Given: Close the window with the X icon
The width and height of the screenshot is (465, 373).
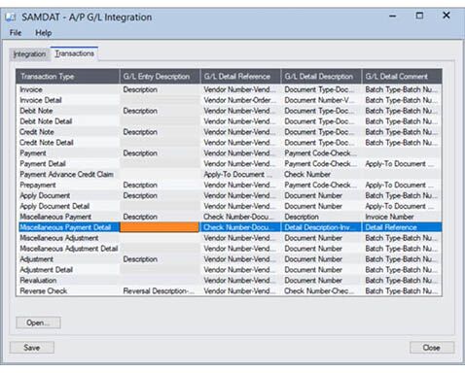Looking at the screenshot, I should (447, 16).
